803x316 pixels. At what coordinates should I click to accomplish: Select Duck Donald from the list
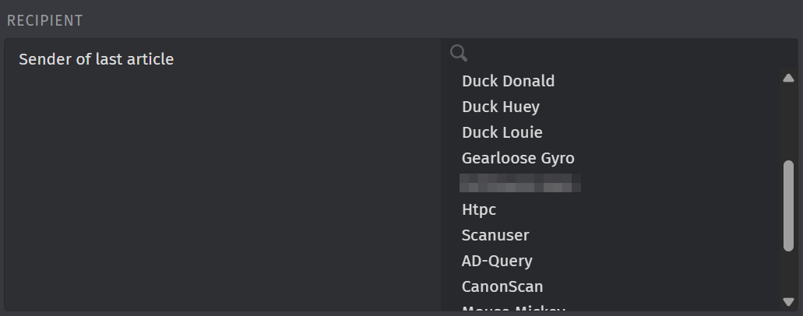508,81
